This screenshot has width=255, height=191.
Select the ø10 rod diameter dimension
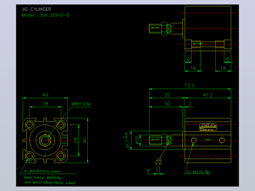point(137,140)
